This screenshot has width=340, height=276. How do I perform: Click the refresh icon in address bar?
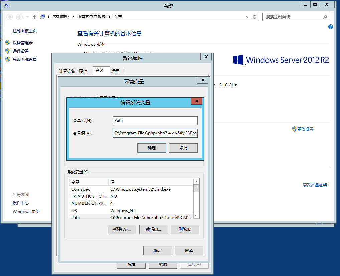(x=254, y=17)
